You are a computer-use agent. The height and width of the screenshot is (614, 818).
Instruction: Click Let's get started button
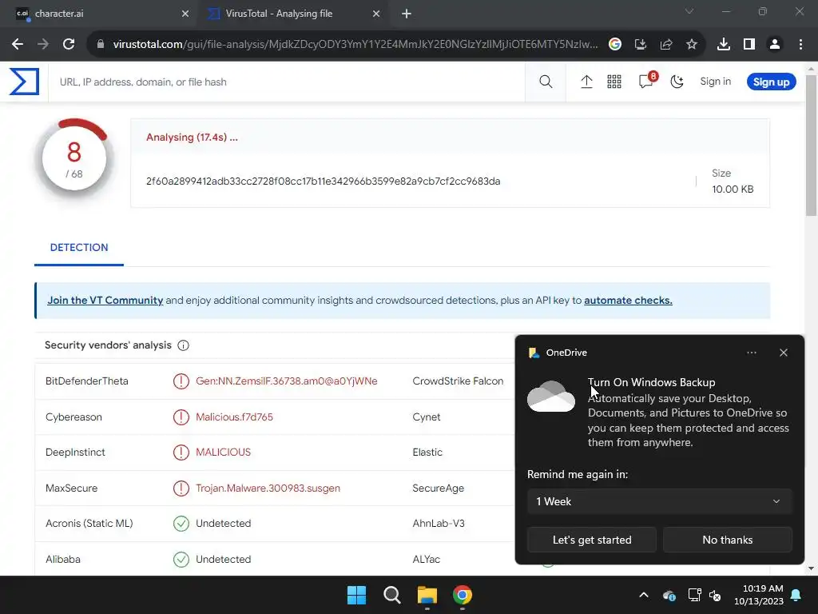click(592, 540)
